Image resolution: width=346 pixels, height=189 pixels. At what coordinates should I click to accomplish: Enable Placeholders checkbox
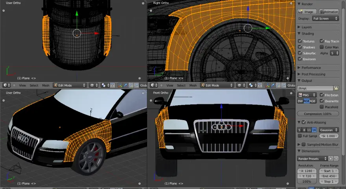322,107
